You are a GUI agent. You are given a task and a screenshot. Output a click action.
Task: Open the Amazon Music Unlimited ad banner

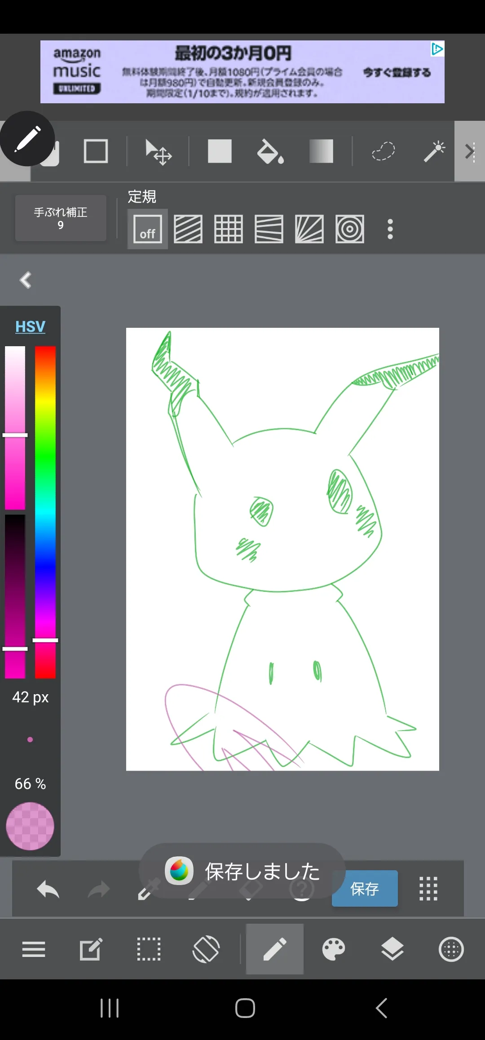(242, 72)
